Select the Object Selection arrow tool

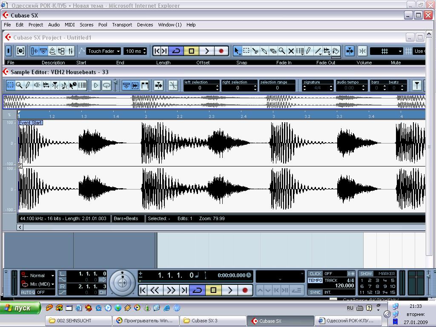237,51
